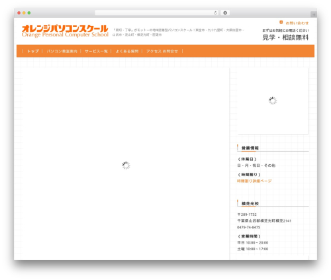Click the 土曜 10:00～17:00 hours line
This screenshot has height=280, width=331.
(x=253, y=249)
